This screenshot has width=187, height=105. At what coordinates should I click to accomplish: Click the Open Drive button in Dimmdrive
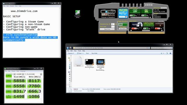(x=107, y=29)
